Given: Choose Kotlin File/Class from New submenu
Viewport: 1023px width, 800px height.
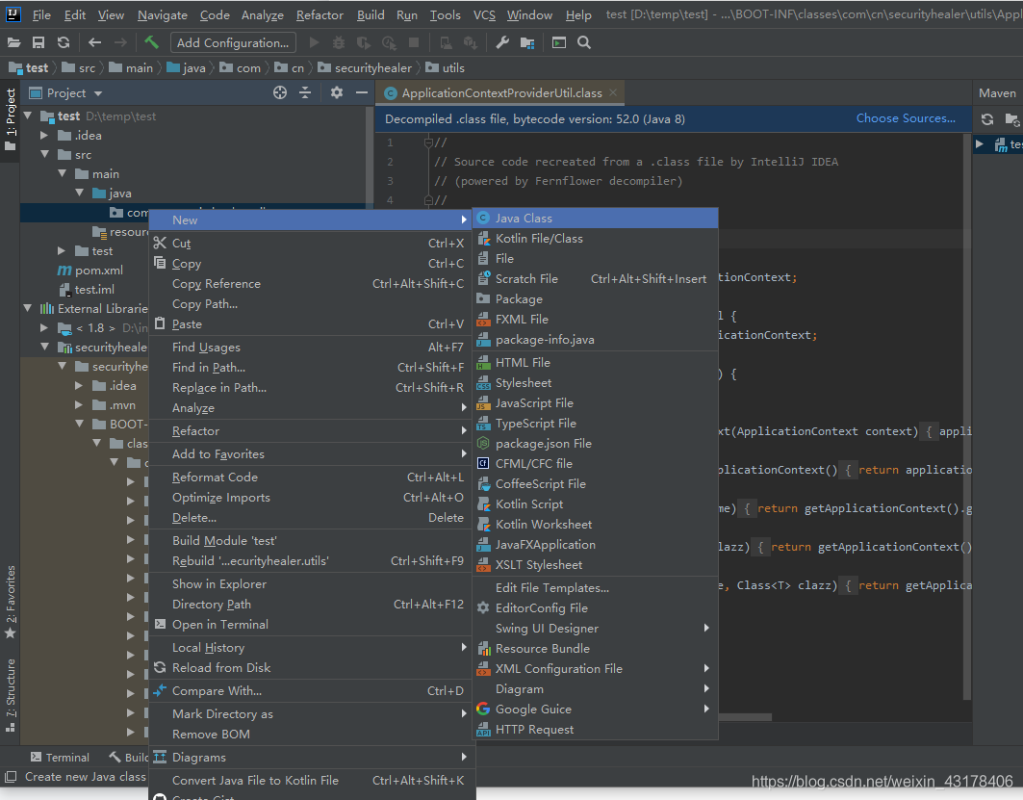Looking at the screenshot, I should pyautogui.click(x=595, y=238).
